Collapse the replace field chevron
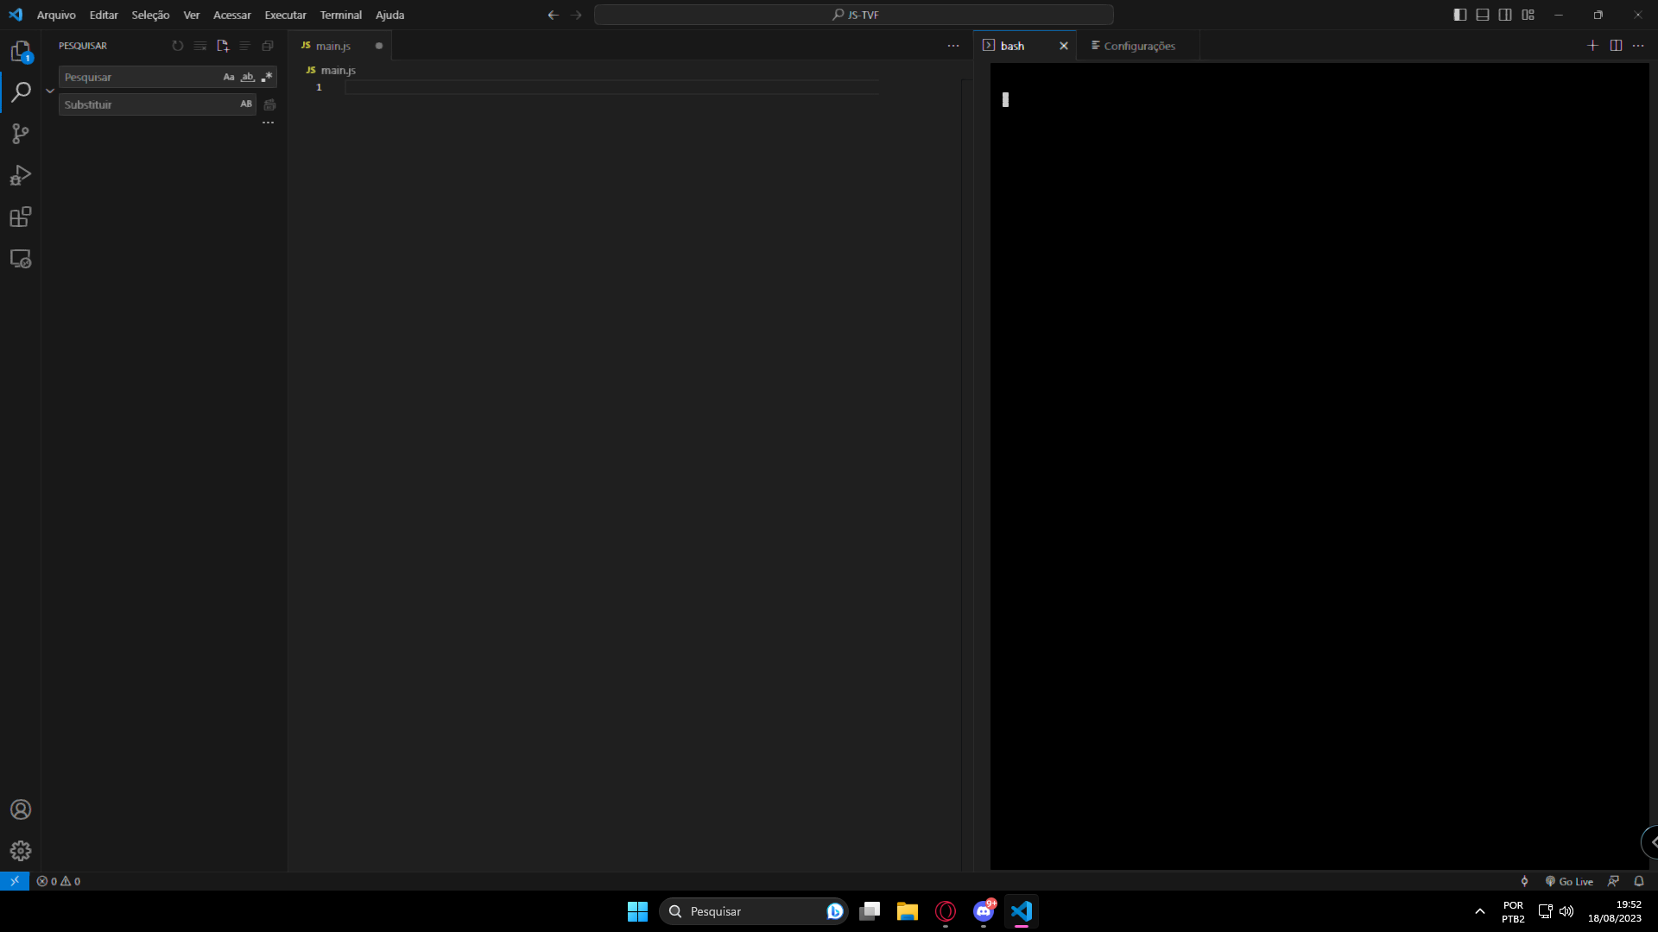Image resolution: width=1658 pixels, height=932 pixels. point(50,91)
